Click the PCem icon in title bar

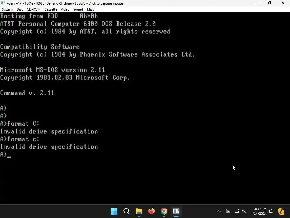pos(3,3)
